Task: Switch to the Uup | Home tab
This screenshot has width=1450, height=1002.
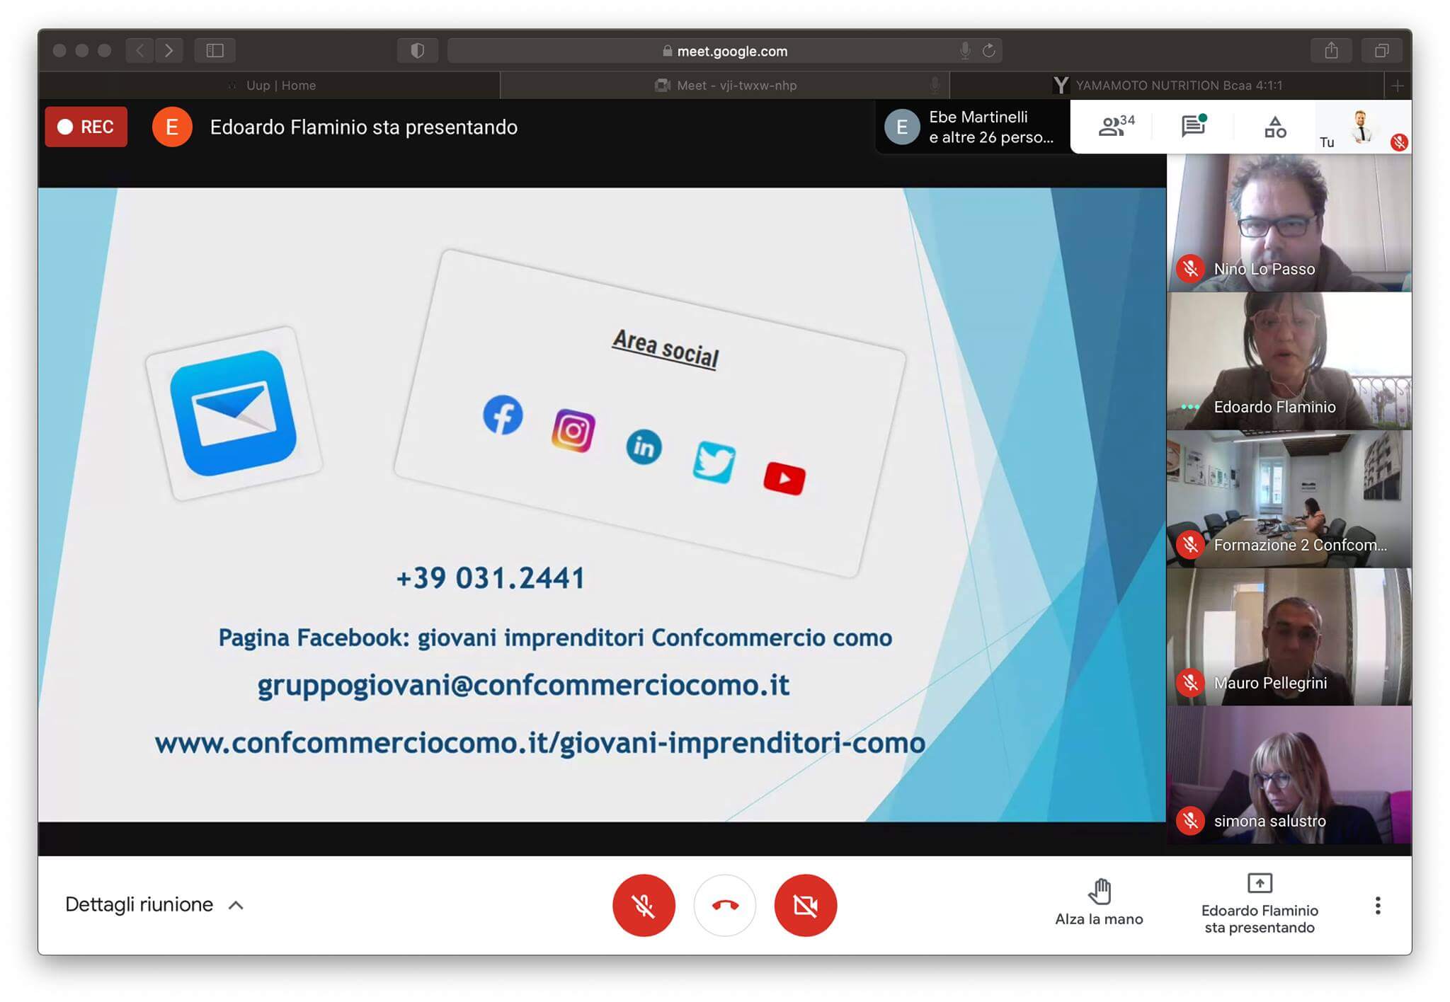Action: (x=280, y=86)
